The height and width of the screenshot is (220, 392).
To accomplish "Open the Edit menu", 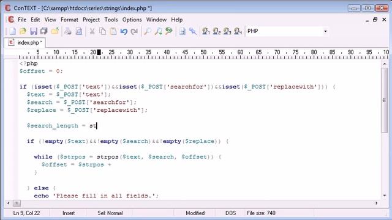I will (36, 20).
